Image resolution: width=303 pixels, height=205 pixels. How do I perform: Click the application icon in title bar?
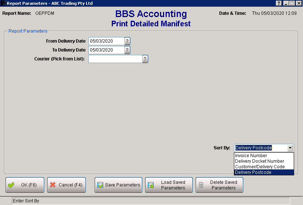[3, 3]
